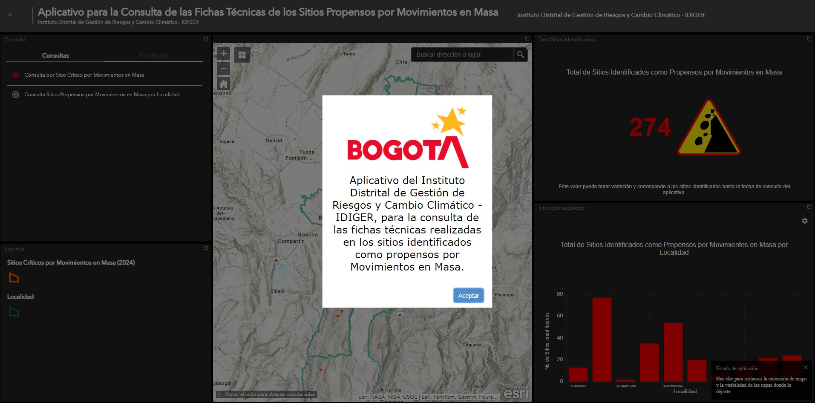This screenshot has width=815, height=403.
Task: Click the coordinates crosshair icon at map bottom
Action: (220, 394)
